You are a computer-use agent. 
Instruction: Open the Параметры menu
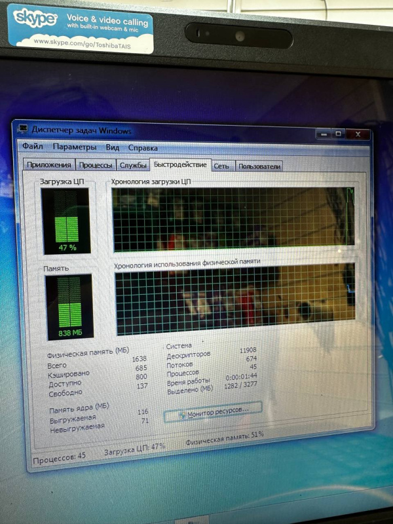[x=75, y=147]
